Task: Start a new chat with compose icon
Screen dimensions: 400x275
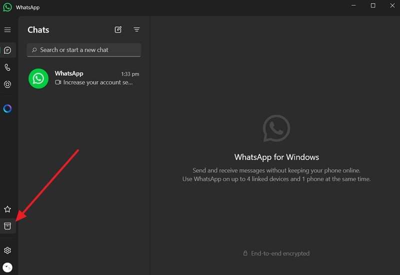Action: click(x=118, y=30)
